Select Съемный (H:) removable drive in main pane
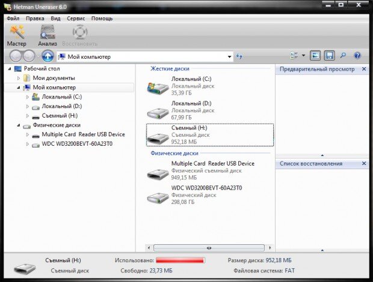 click(x=210, y=135)
